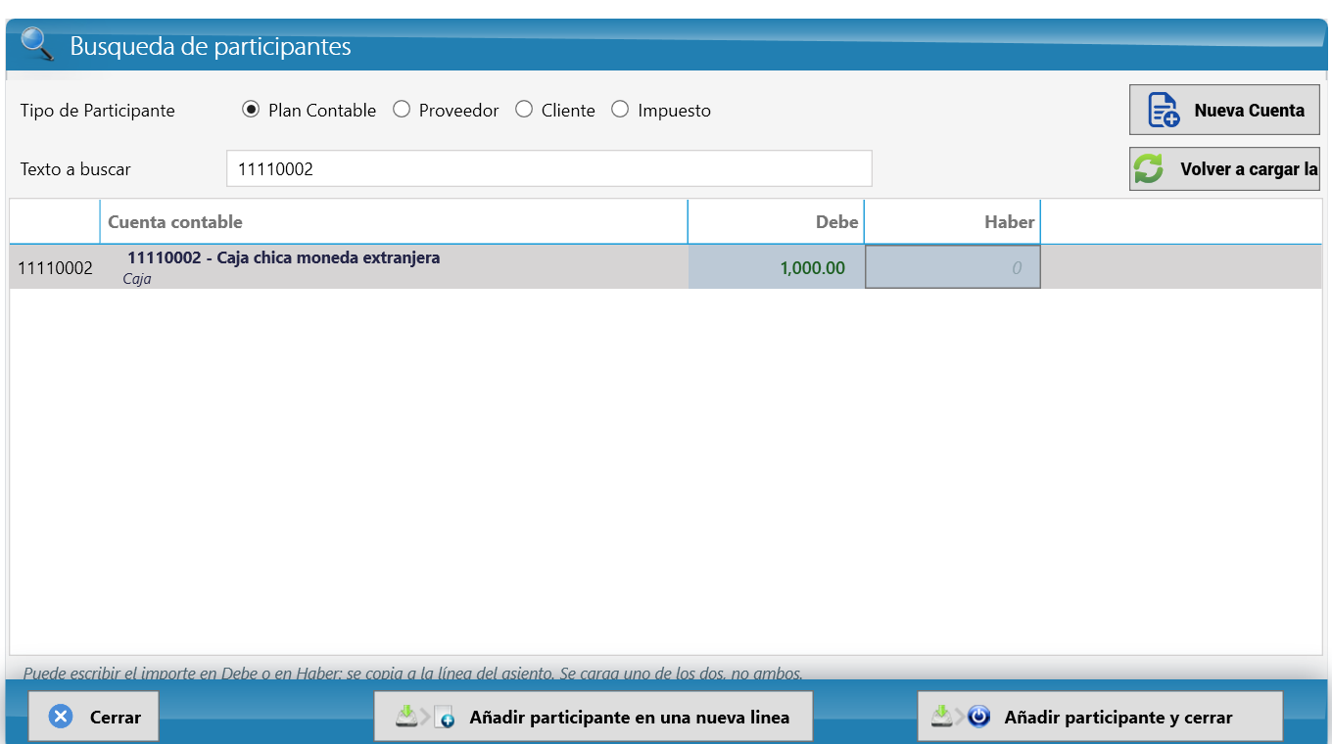
Task: Close the dialog with Cerrar
Action: (93, 717)
